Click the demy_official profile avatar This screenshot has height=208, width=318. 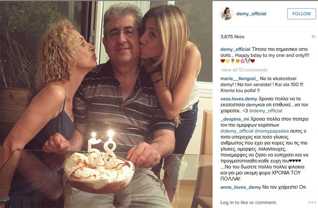(226, 14)
